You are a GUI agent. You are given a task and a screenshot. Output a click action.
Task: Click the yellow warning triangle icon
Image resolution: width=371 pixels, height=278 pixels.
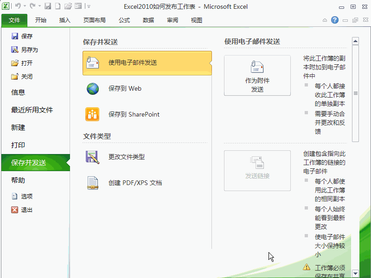click(x=307, y=267)
